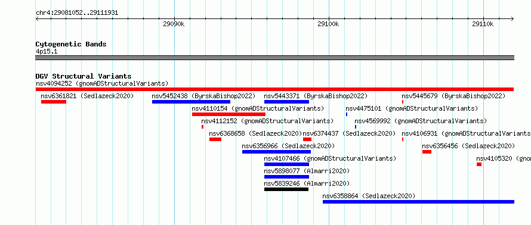Click red bar under nsv4105320

479,164
